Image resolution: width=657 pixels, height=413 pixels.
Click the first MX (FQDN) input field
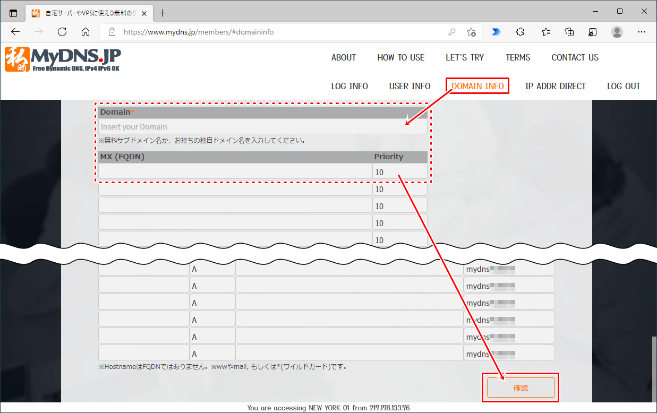click(x=235, y=171)
